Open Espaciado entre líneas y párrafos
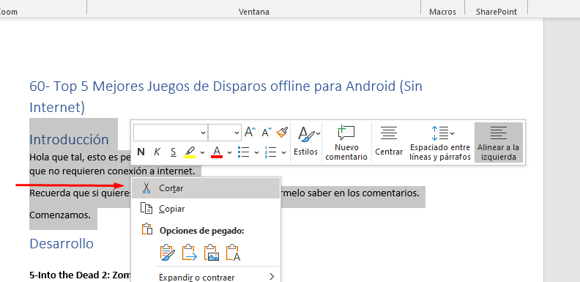This screenshot has width=580, height=282. [x=440, y=142]
